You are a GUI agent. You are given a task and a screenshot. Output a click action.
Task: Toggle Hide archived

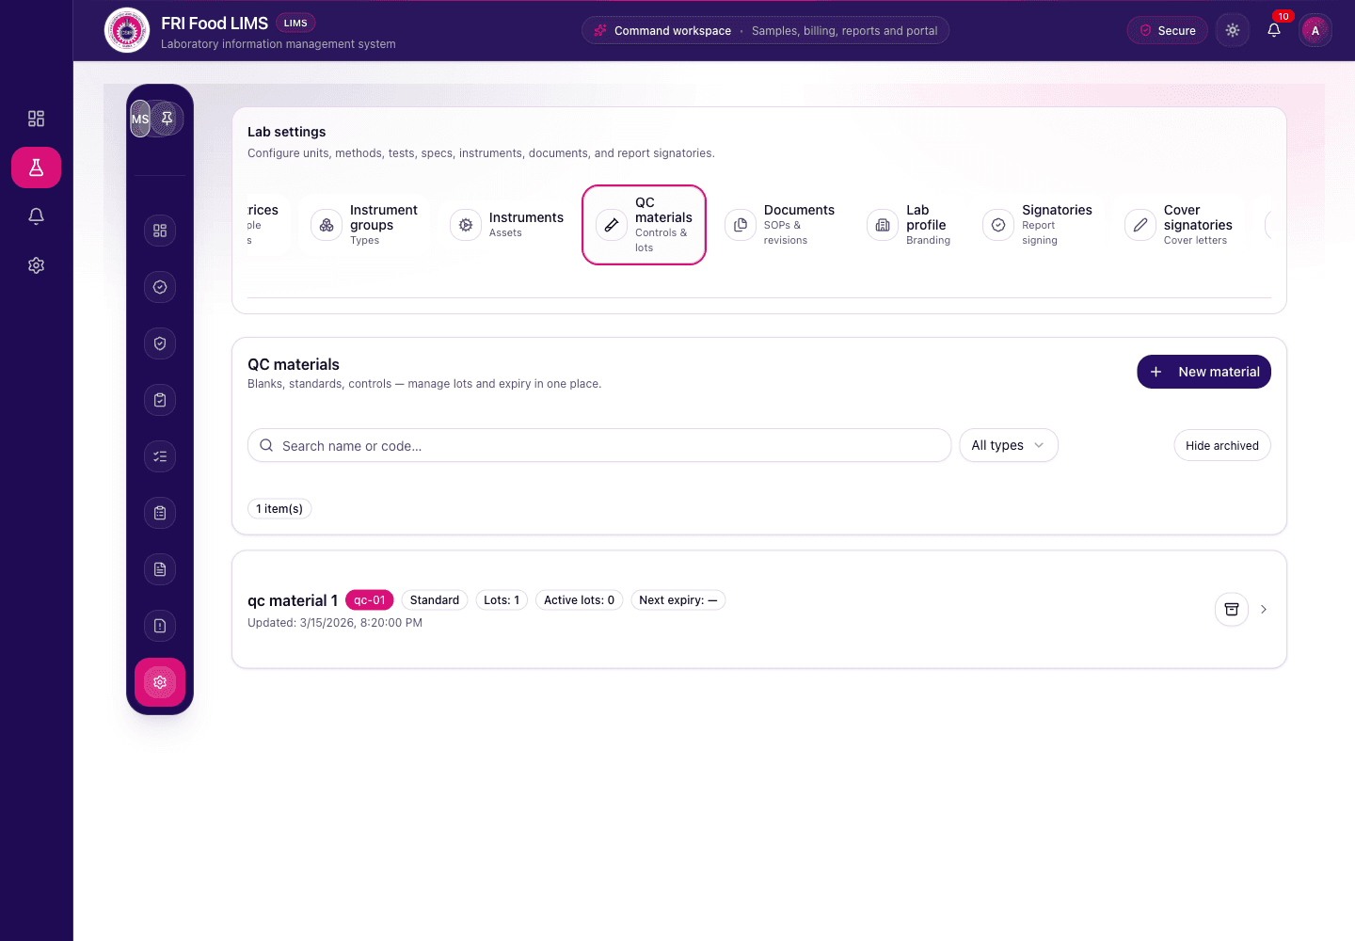[1222, 445]
